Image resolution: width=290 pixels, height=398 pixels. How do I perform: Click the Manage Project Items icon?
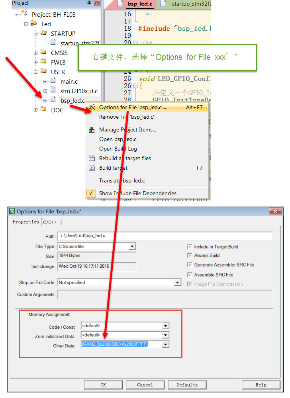(x=92, y=130)
